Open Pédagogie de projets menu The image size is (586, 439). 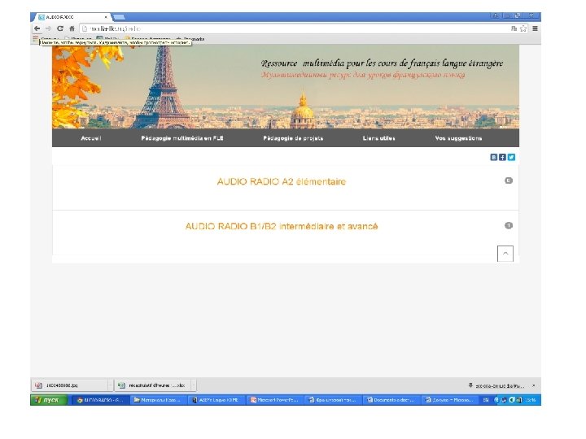[x=293, y=138]
